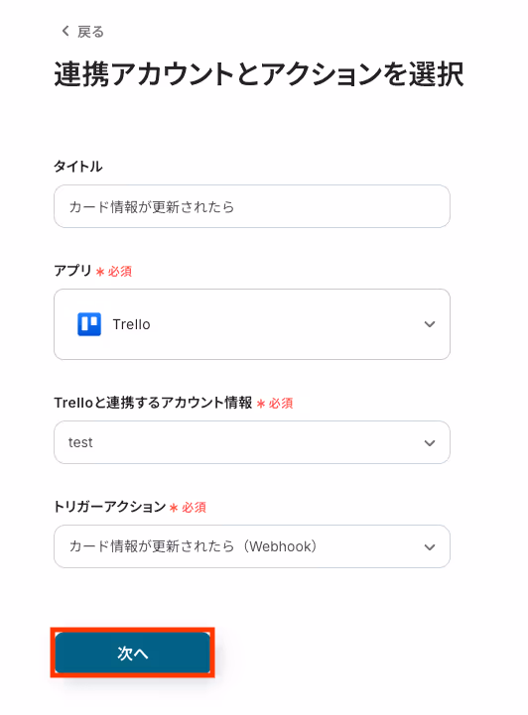528x715 pixels.
Task: Select the Trello text in the app field
Action: click(x=131, y=324)
